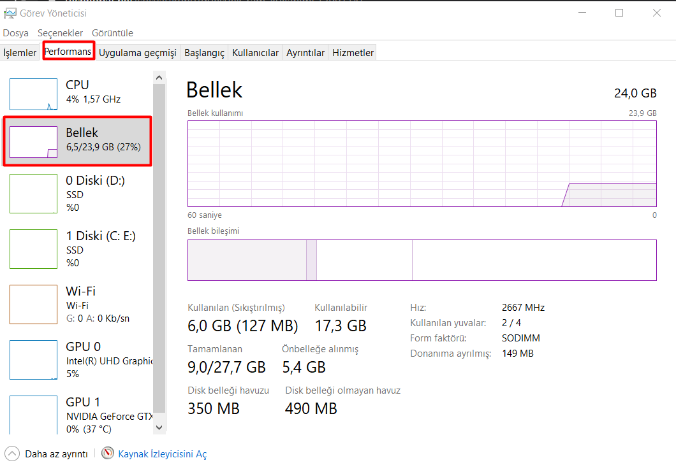The height and width of the screenshot is (472, 676).
Task: Select GPU 1 NVIDIA GeForce graph
Action: (x=33, y=415)
